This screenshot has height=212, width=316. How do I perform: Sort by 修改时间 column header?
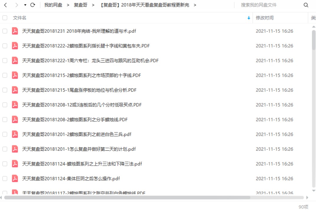[x=265, y=18]
